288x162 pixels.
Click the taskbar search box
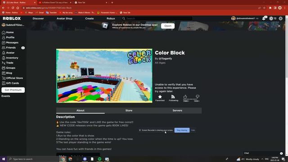[33, 159]
